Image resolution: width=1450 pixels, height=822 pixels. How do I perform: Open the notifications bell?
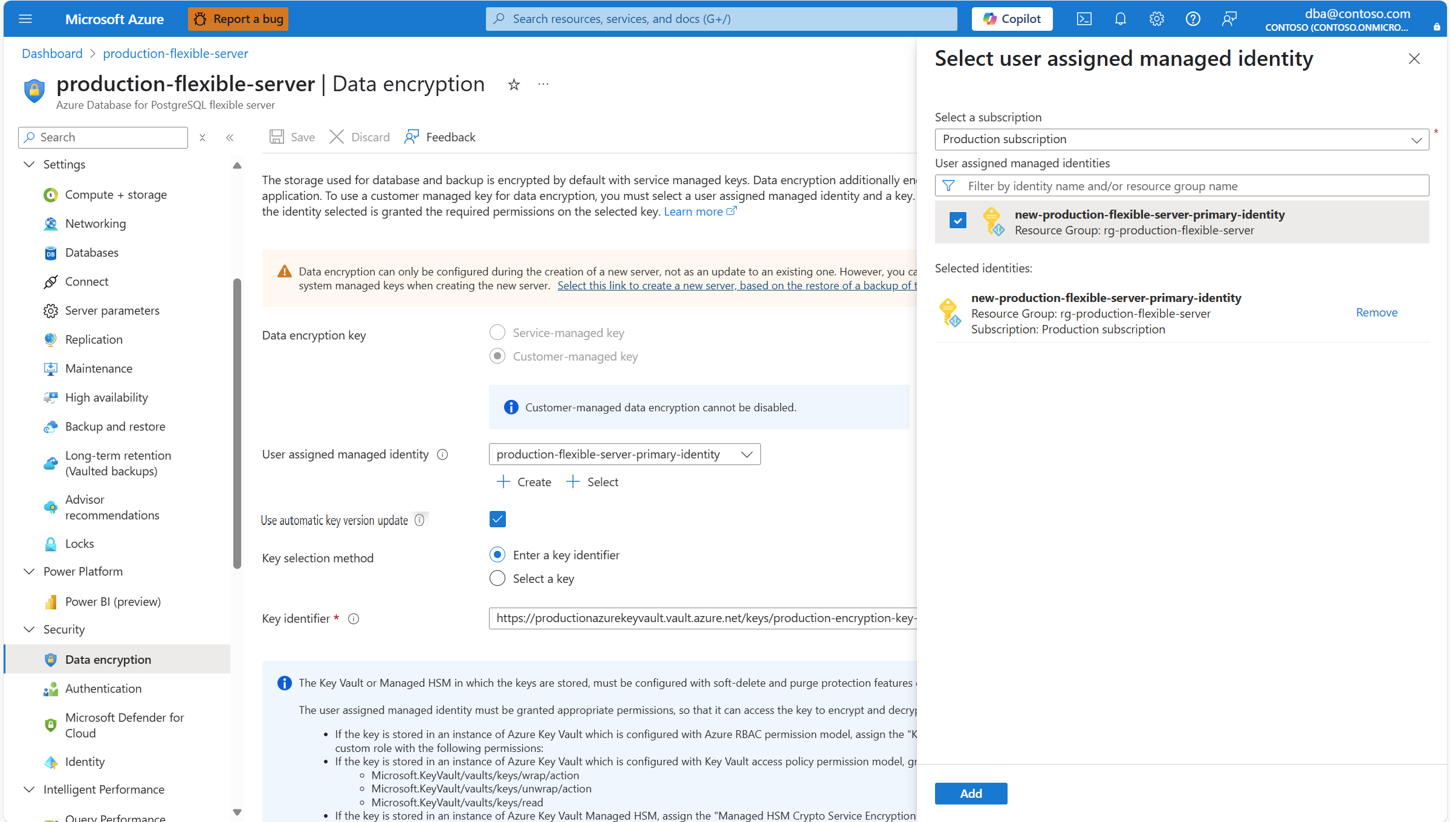click(1120, 19)
